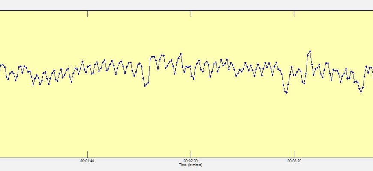Click top tick mark above 00:02:30
This screenshot has width=373, height=171.
coord(191,13)
